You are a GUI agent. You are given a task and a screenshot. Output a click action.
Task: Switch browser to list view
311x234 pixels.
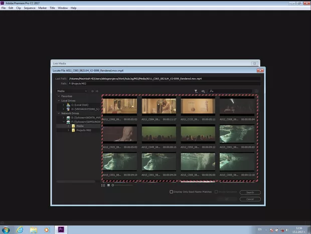(x=103, y=185)
